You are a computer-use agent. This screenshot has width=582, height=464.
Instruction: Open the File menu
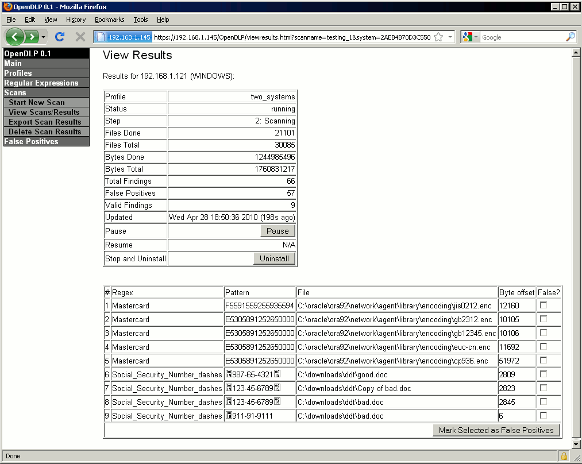pos(11,20)
